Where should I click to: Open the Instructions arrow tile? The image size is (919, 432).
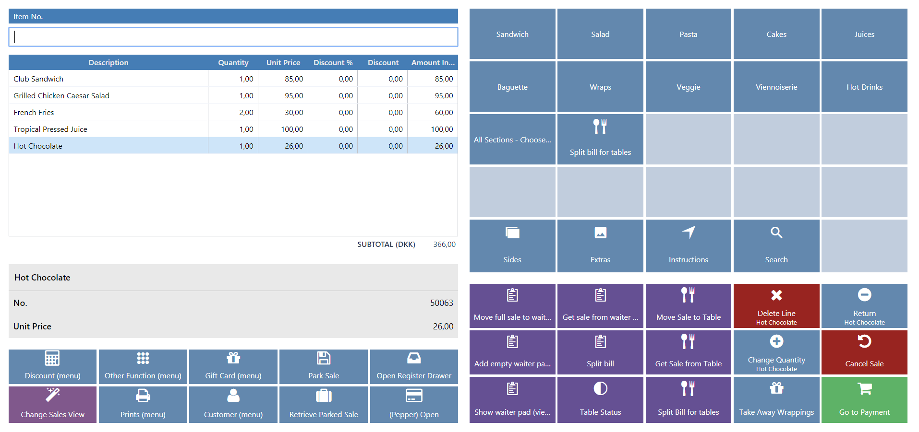coord(689,246)
